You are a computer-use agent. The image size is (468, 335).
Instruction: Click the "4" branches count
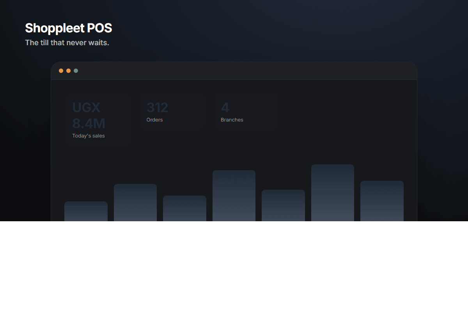point(225,107)
